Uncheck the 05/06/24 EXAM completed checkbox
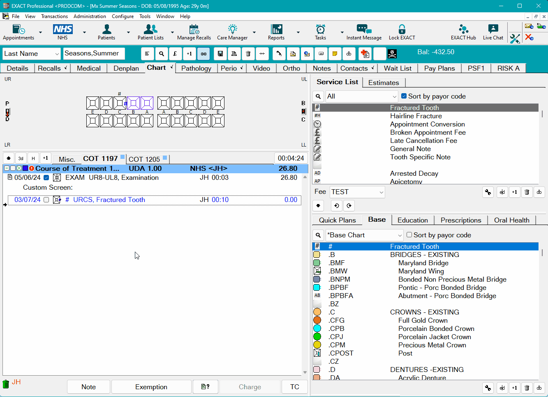Screen dimensions: 548x397 pyautogui.click(x=46, y=178)
